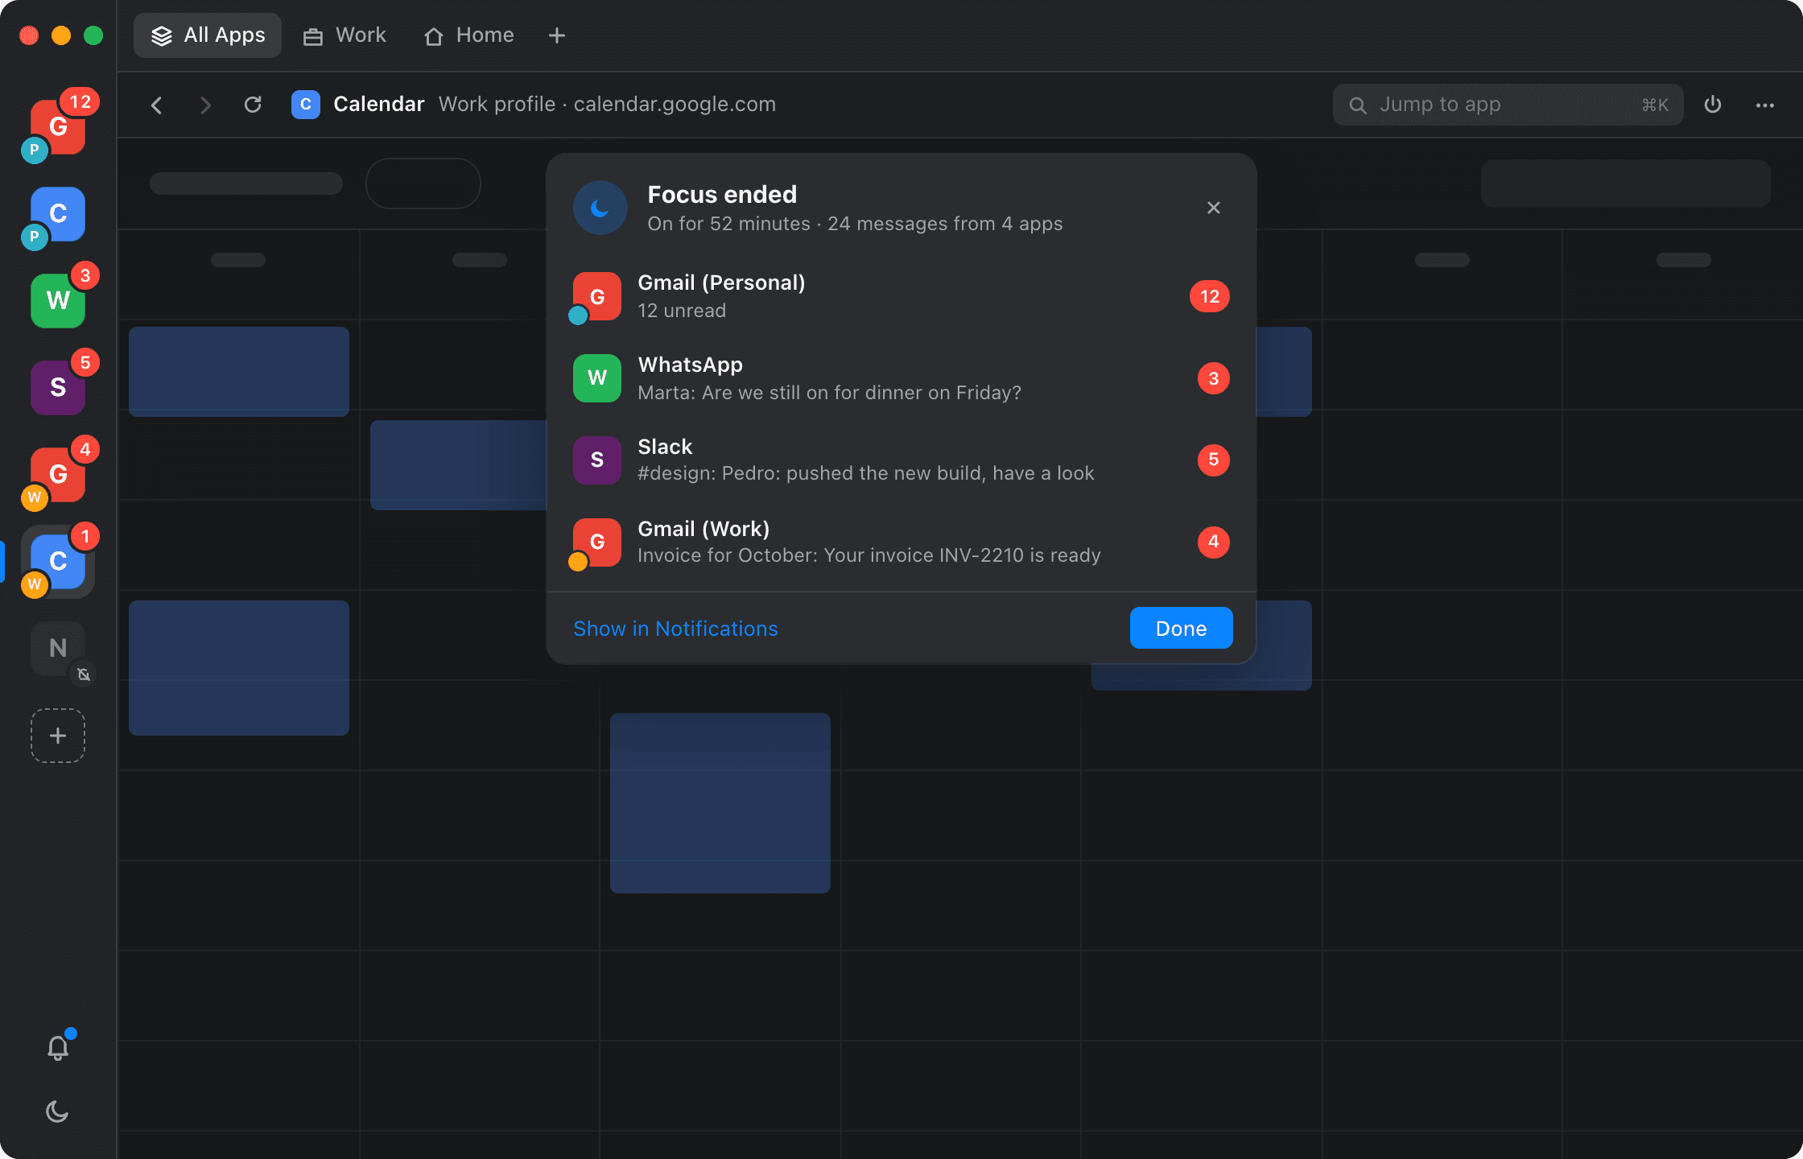This screenshot has width=1803, height=1159.
Task: Click the focus moon icon in dialog header
Action: [x=600, y=208]
